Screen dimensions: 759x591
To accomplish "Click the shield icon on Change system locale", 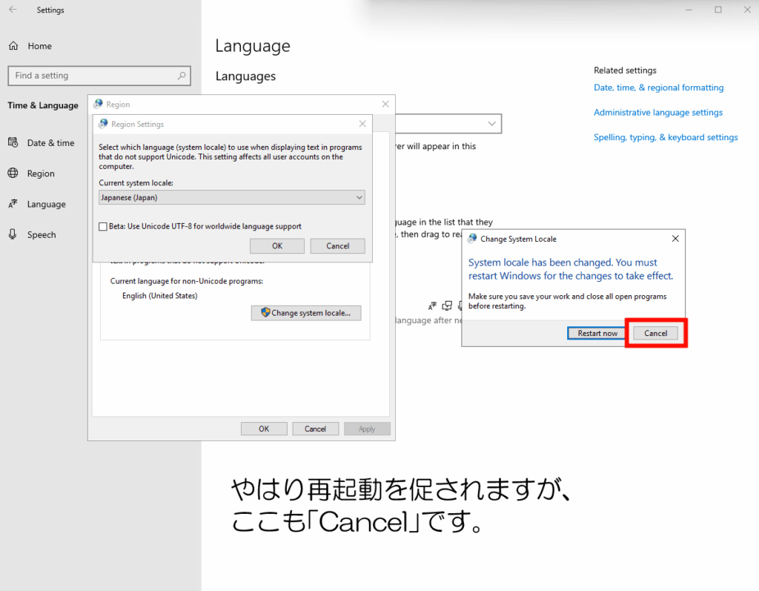I will [265, 313].
